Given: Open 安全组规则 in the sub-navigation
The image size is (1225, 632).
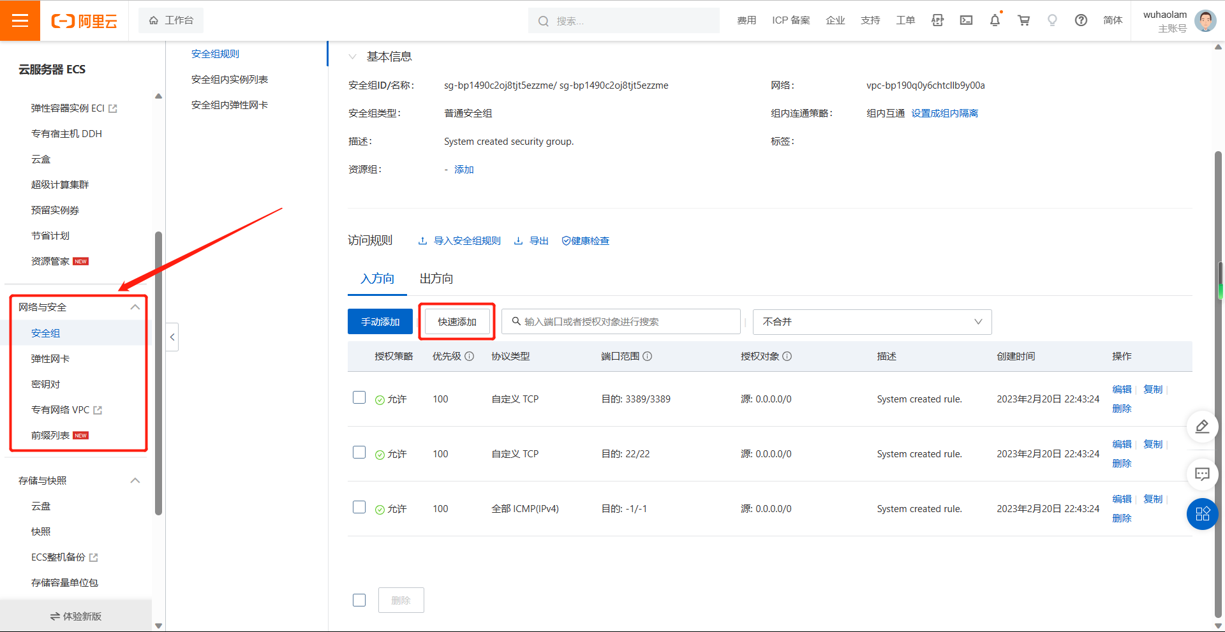Looking at the screenshot, I should click(215, 54).
